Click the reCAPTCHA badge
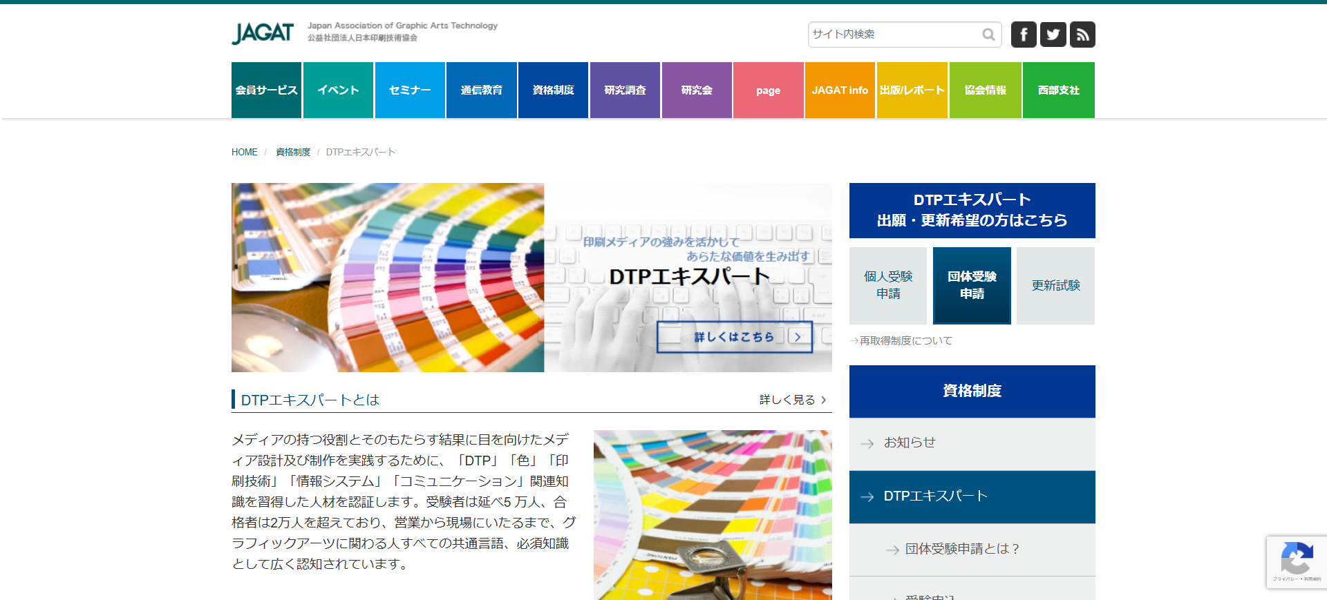Viewport: 1327px width, 600px height. click(1297, 562)
